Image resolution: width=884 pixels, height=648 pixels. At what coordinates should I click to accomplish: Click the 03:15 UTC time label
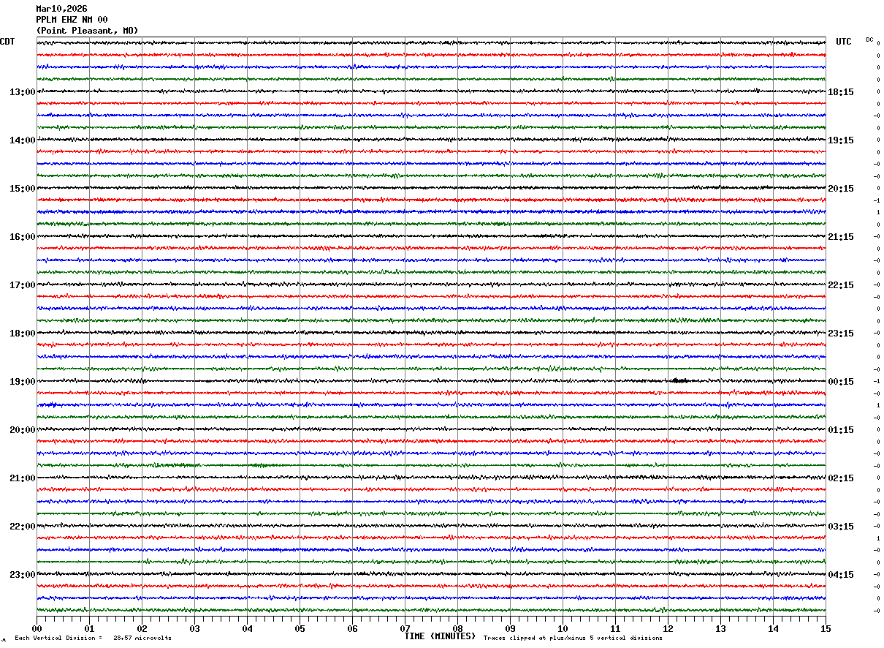pyautogui.click(x=841, y=527)
